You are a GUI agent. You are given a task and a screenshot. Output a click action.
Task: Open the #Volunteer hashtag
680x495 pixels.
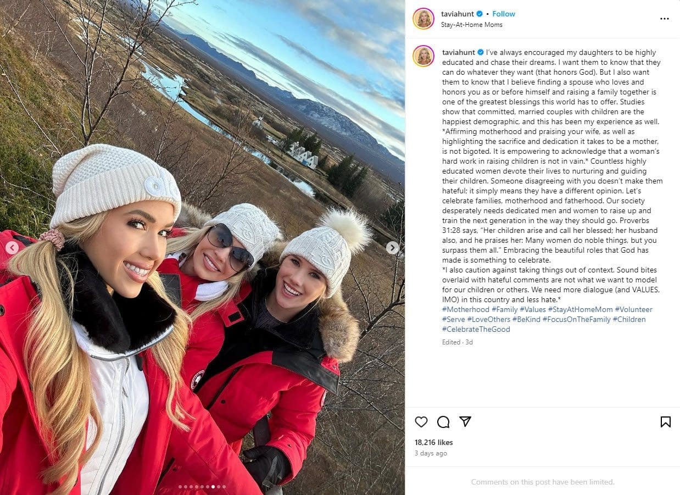(x=634, y=309)
